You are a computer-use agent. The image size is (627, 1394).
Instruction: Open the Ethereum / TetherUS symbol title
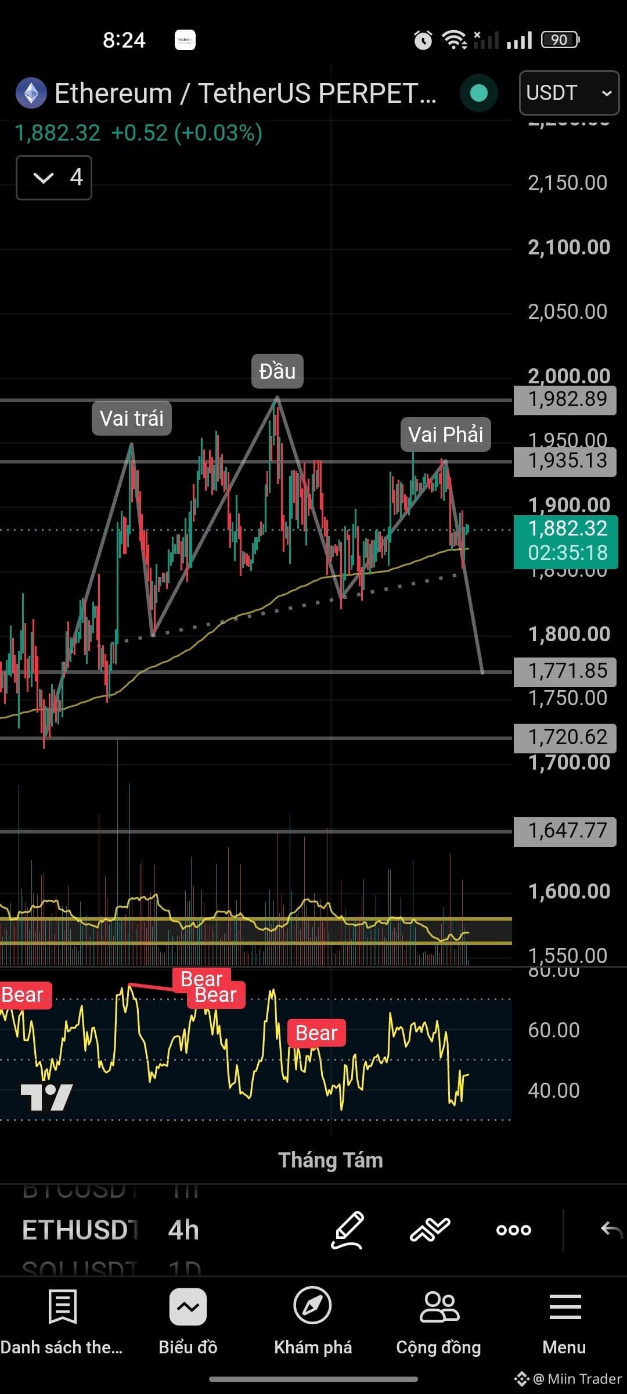coord(245,93)
